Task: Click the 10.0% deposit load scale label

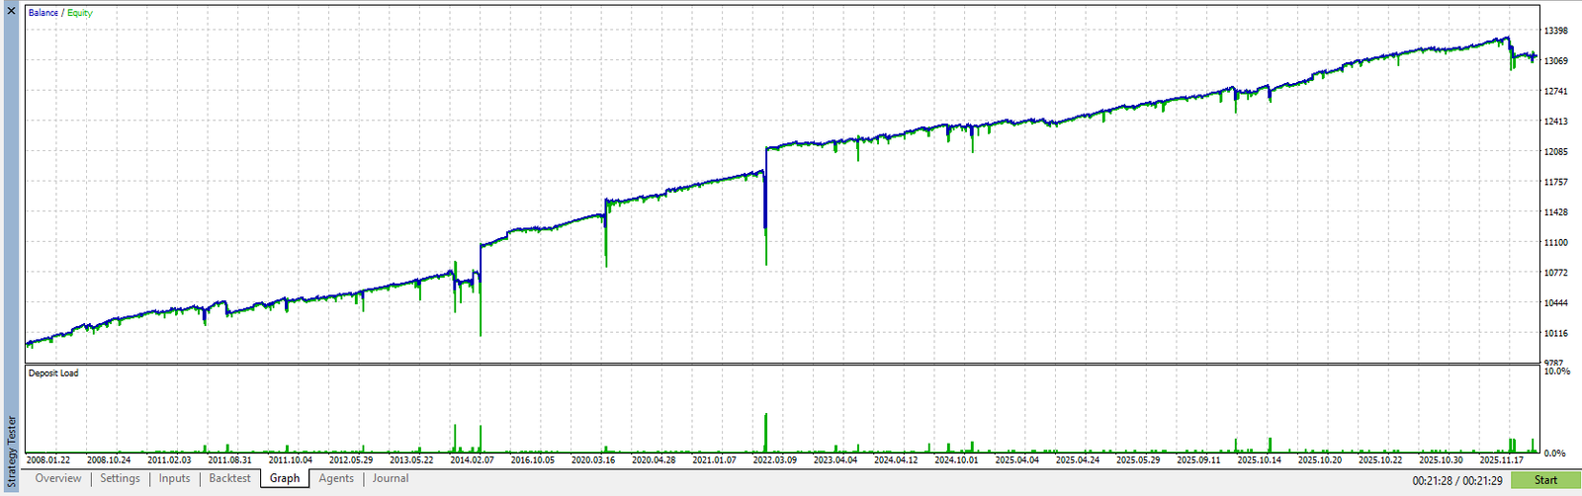Action: [1556, 372]
